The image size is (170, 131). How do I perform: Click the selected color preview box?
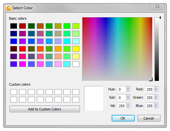(94, 98)
